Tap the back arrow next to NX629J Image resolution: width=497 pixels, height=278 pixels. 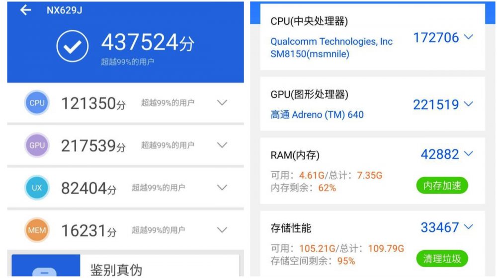click(25, 10)
